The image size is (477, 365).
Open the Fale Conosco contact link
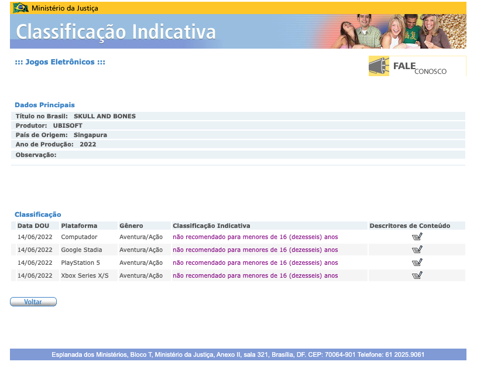tap(417, 66)
